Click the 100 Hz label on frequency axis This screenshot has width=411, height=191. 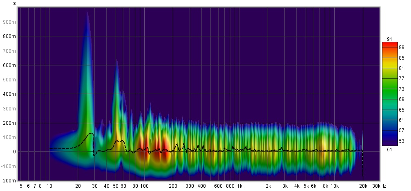pos(145,186)
